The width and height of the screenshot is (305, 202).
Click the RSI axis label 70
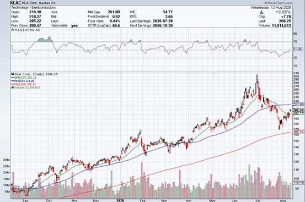pos(295,42)
